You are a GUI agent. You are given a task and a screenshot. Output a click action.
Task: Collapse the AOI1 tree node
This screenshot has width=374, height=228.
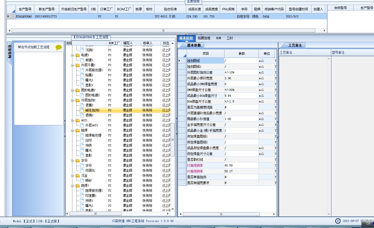(72, 120)
